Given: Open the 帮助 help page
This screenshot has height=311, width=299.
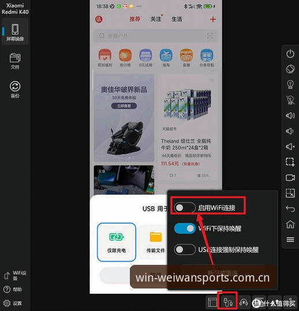Looking at the screenshot, I should (12, 290).
